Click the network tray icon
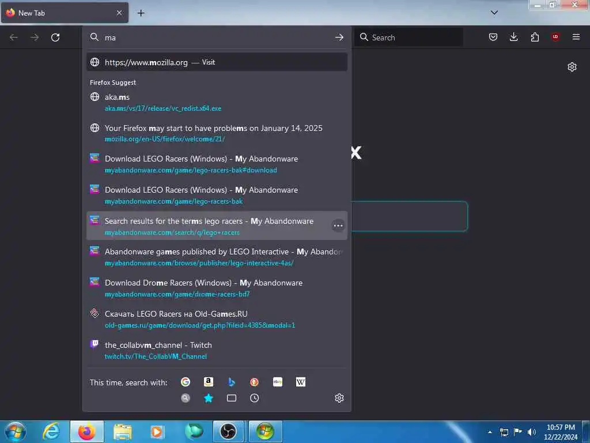 point(504,432)
